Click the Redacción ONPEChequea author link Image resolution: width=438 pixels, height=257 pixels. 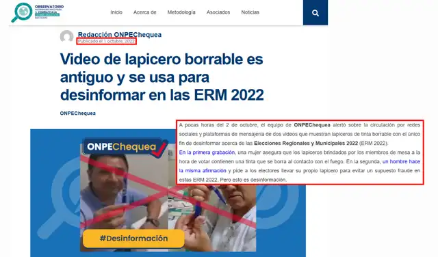tap(120, 35)
